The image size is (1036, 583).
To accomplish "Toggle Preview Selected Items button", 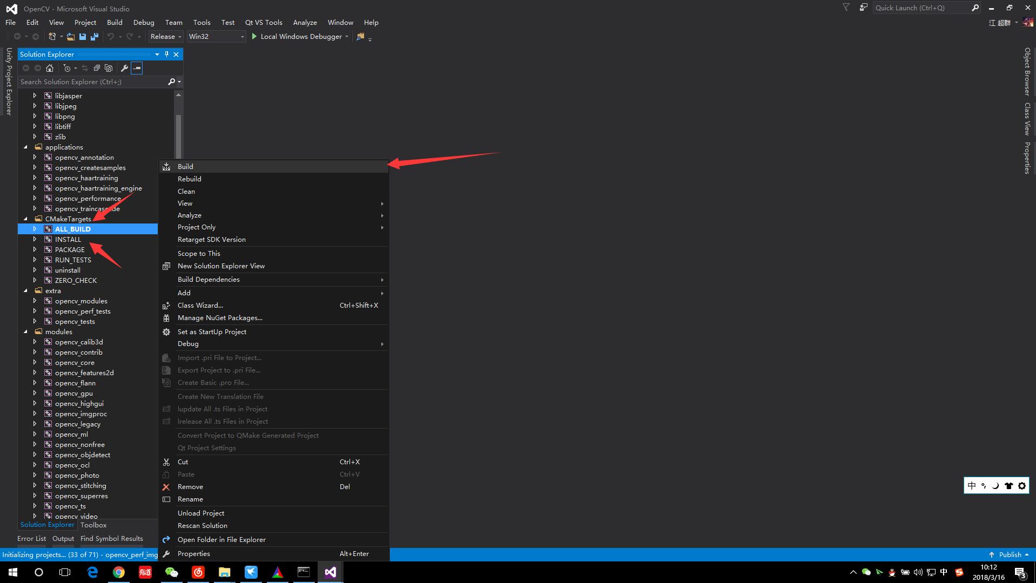I will [137, 68].
